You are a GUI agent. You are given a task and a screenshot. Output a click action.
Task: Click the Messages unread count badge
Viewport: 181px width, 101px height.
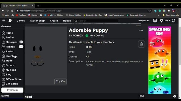click(21, 42)
